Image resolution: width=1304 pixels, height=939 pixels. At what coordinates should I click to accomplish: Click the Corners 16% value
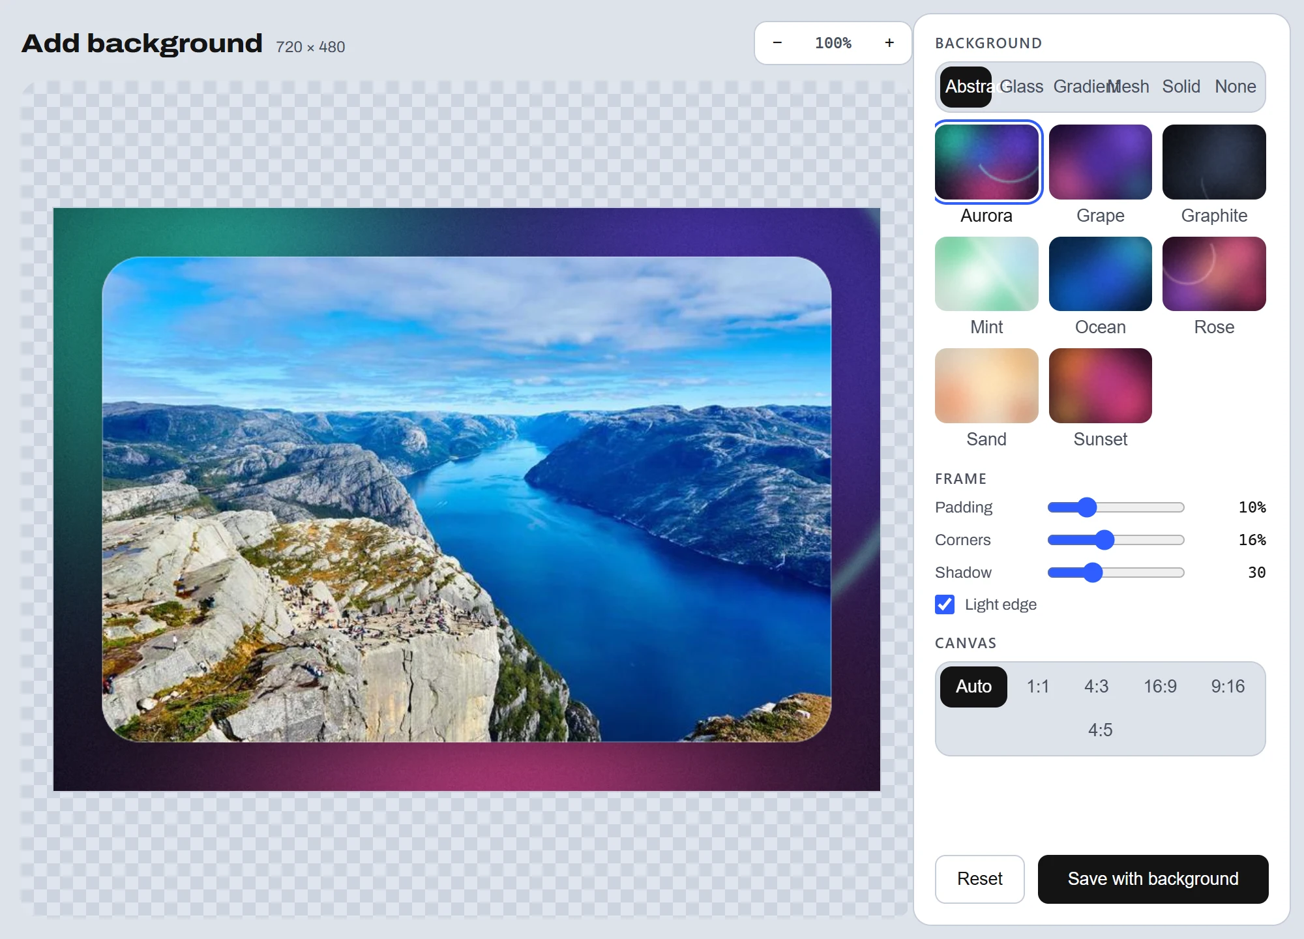(1252, 540)
